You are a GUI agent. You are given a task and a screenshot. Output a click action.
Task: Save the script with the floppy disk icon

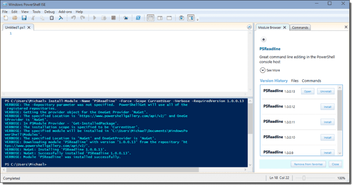click(x=24, y=18)
